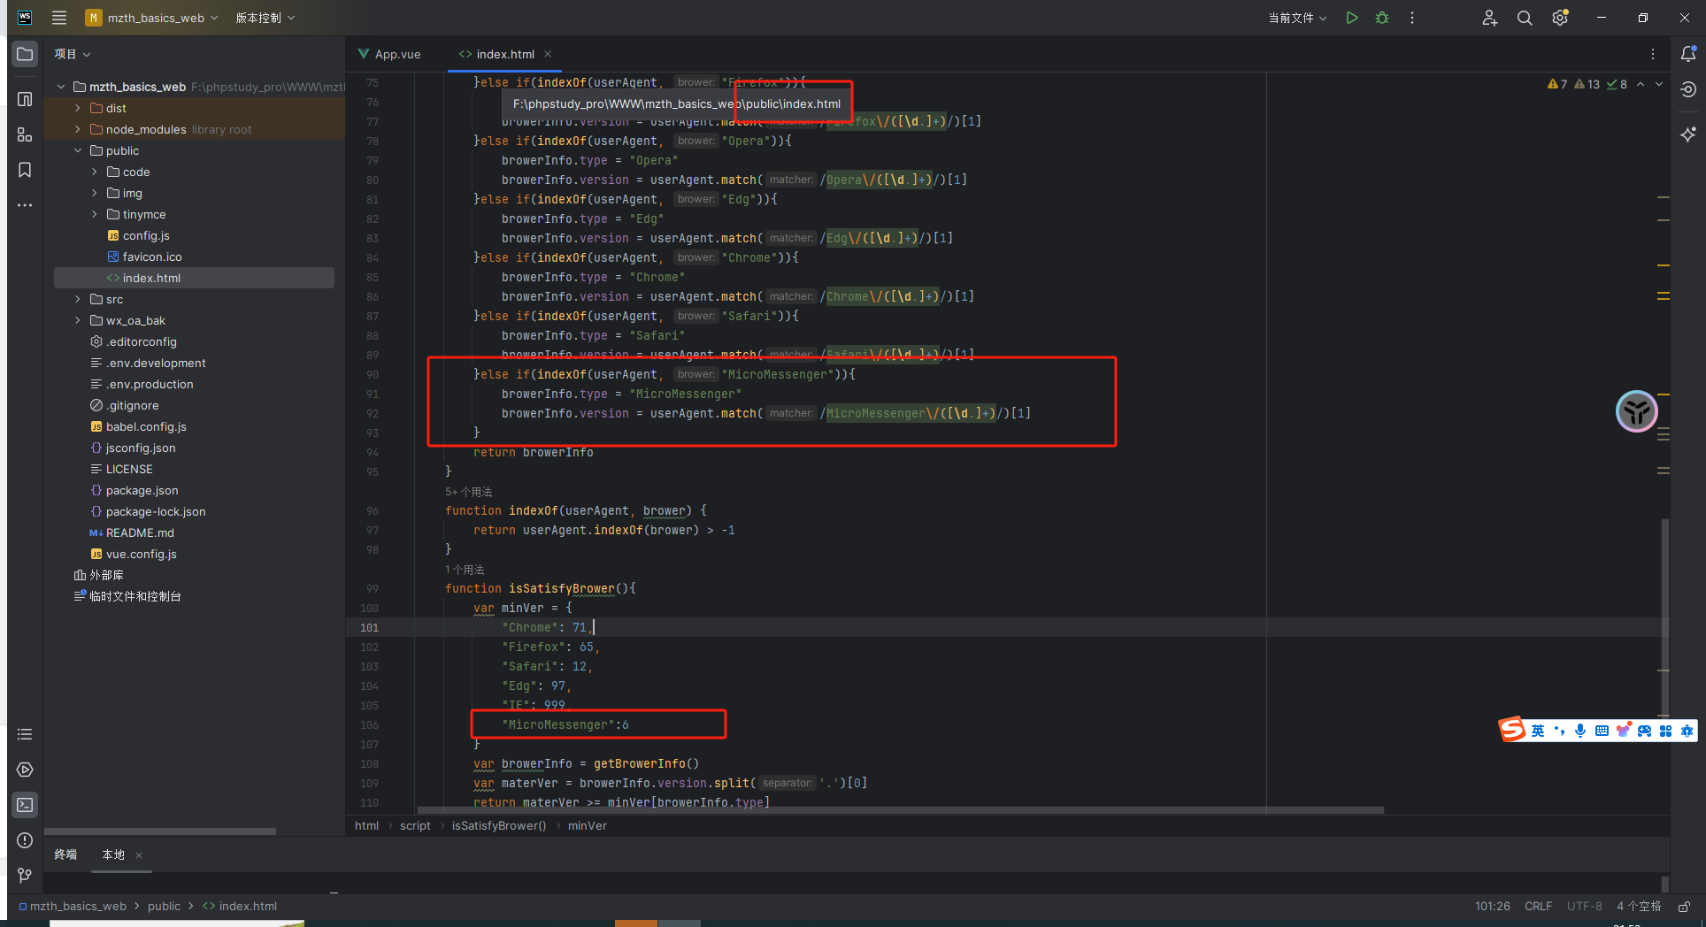Expand the wx_oa_bak folder

[78, 320]
